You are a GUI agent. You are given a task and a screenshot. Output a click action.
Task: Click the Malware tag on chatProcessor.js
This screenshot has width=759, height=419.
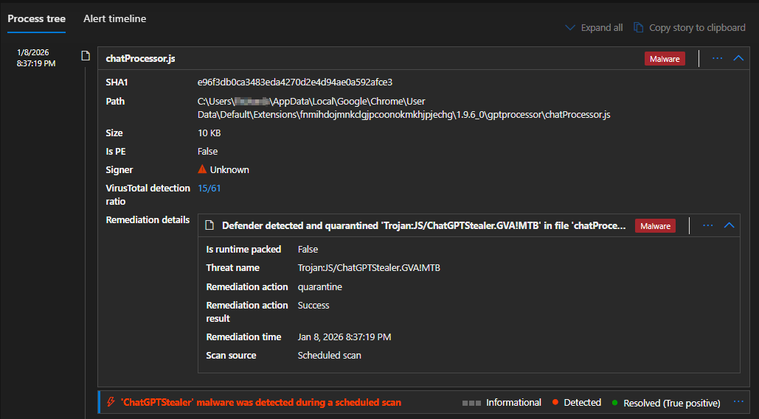(665, 59)
